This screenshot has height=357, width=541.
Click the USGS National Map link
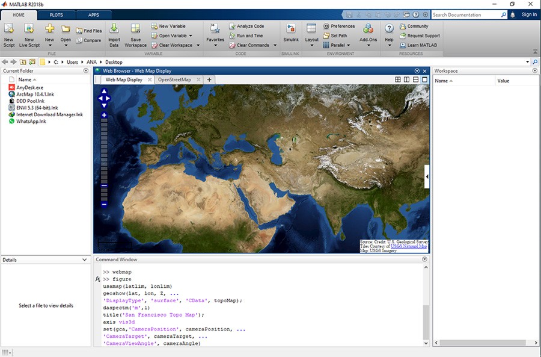pos(409,246)
